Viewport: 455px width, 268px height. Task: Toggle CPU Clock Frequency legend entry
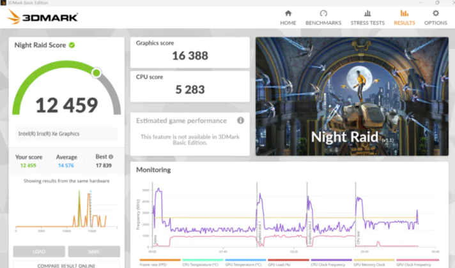coord(331,262)
